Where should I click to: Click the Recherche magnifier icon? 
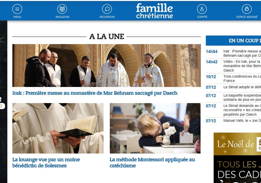tap(107, 9)
